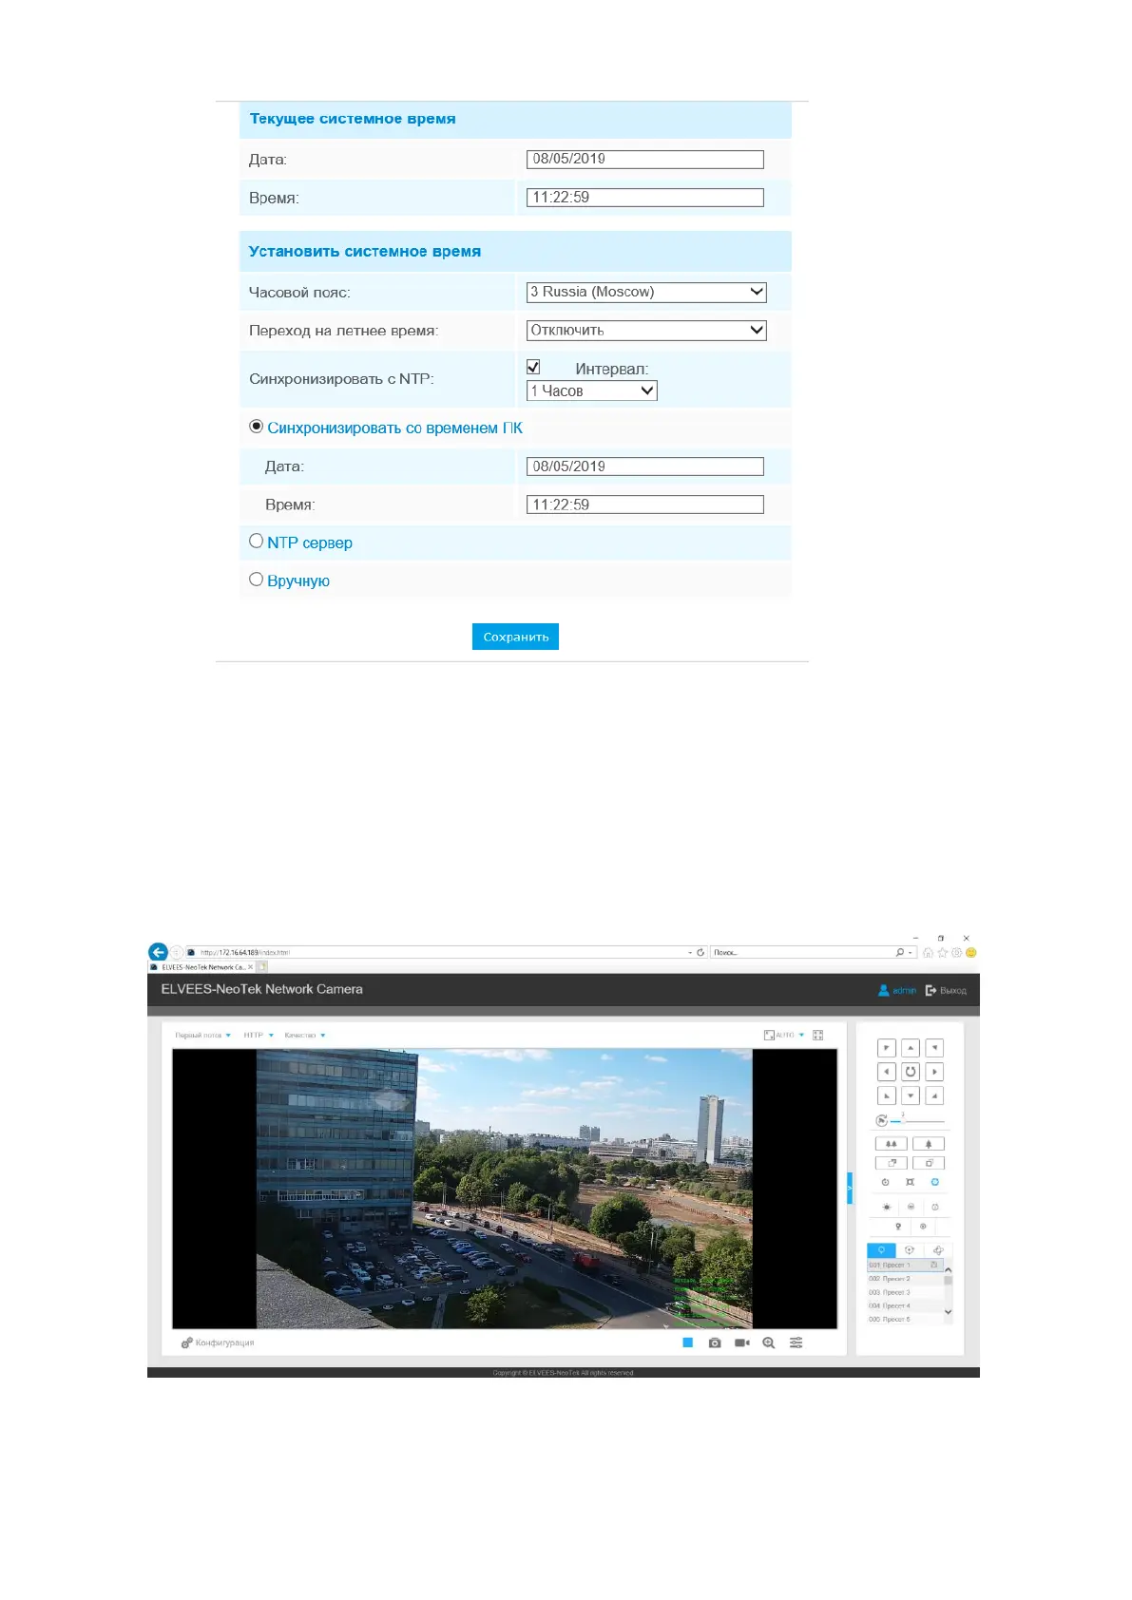Click the light bulb icon in PTZ panel
Image resolution: width=1132 pixels, height=1600 pixels.
898,1227
